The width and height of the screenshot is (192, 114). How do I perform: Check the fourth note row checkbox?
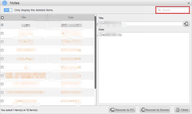(2, 50)
